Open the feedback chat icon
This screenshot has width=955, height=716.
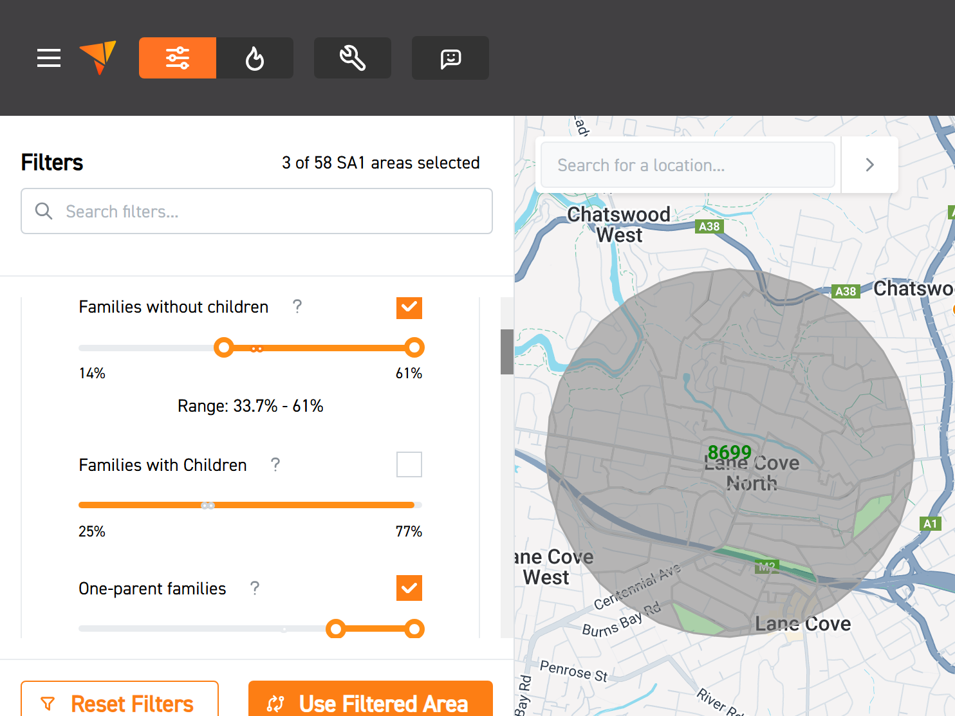click(x=450, y=58)
